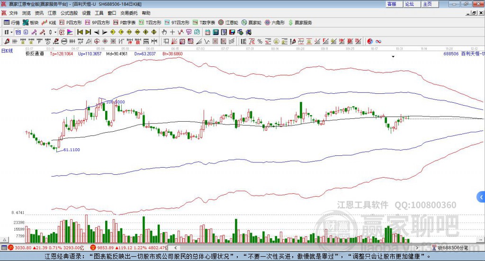Step the chart one bar right
The height and width of the screenshot is (261, 485).
coord(105,32)
